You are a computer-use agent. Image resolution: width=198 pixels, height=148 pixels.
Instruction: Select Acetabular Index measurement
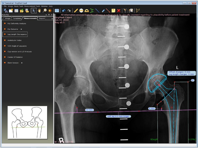click(x=15, y=40)
